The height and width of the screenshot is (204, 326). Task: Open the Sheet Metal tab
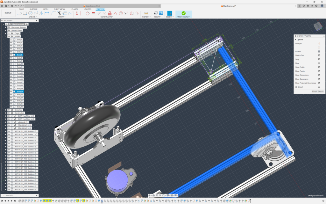click(x=60, y=9)
